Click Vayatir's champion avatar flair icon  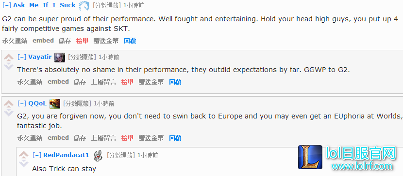(x=60, y=58)
